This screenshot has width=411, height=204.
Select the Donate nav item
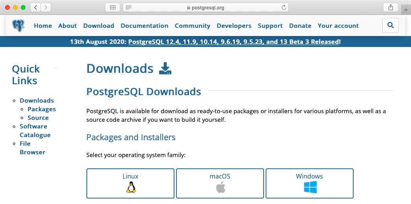(300, 26)
